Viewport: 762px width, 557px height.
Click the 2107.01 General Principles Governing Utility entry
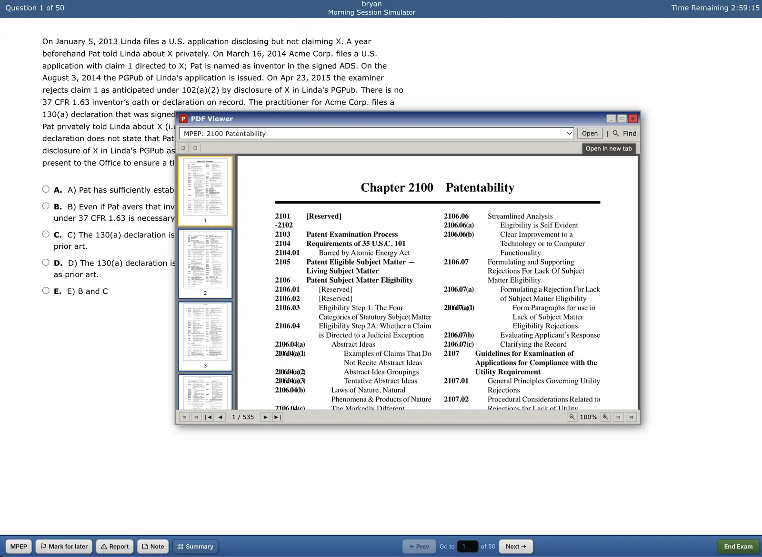(522, 385)
